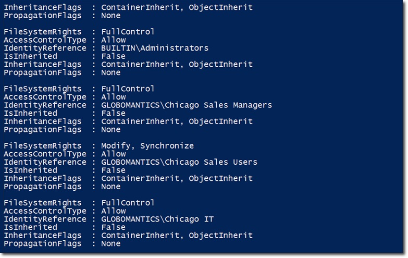Click the bottommost PropagationFlags label

pos(43,243)
